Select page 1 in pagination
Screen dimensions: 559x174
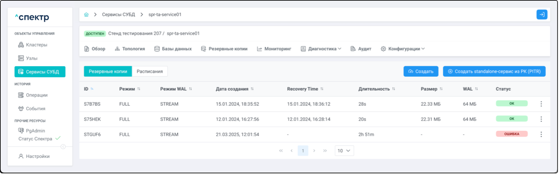coord(303,151)
